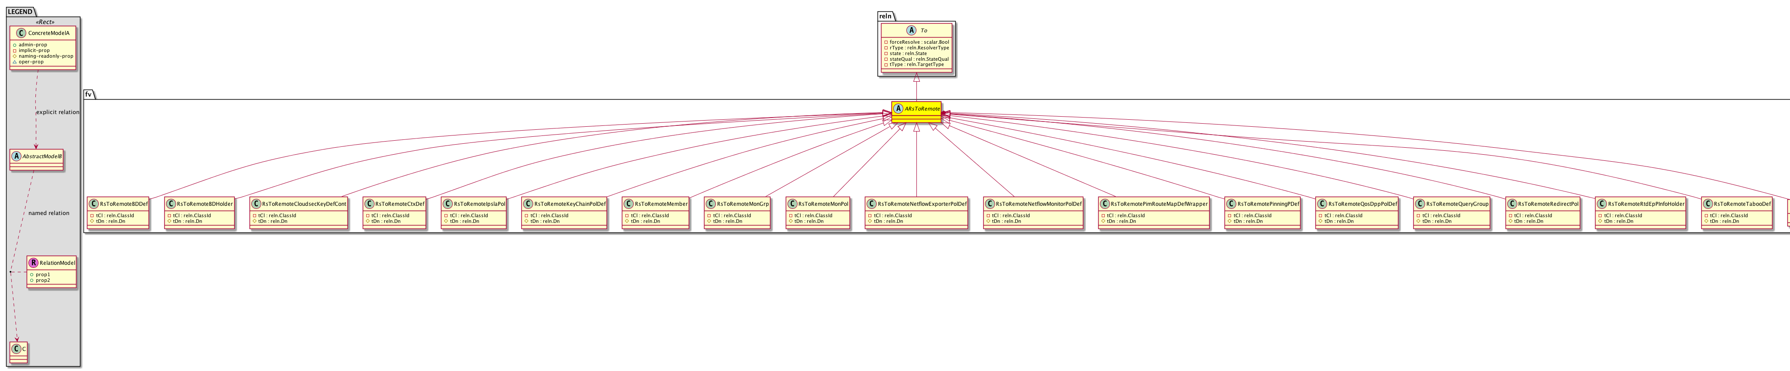Screen dimensions: 1790x371
Task: Click the RsToRemoteMonPol class icon
Action: click(x=792, y=204)
